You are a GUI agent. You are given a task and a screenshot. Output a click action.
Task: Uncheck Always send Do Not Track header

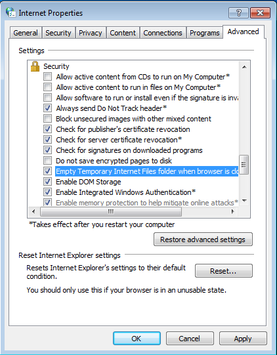pos(47,108)
